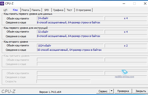Click the Кэш-память первого уровня для данных label
Viewport: 148px width, 95px height.
pyautogui.click(x=28, y=14)
